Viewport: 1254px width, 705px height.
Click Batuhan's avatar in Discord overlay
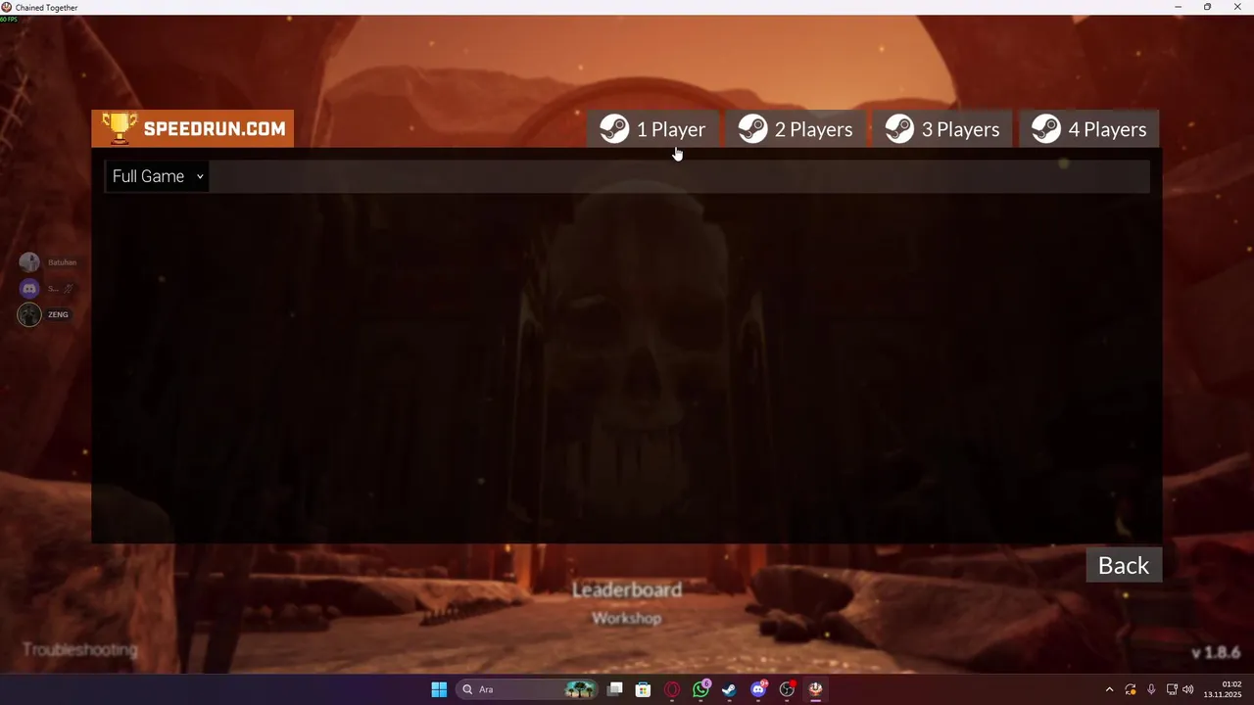coord(29,262)
